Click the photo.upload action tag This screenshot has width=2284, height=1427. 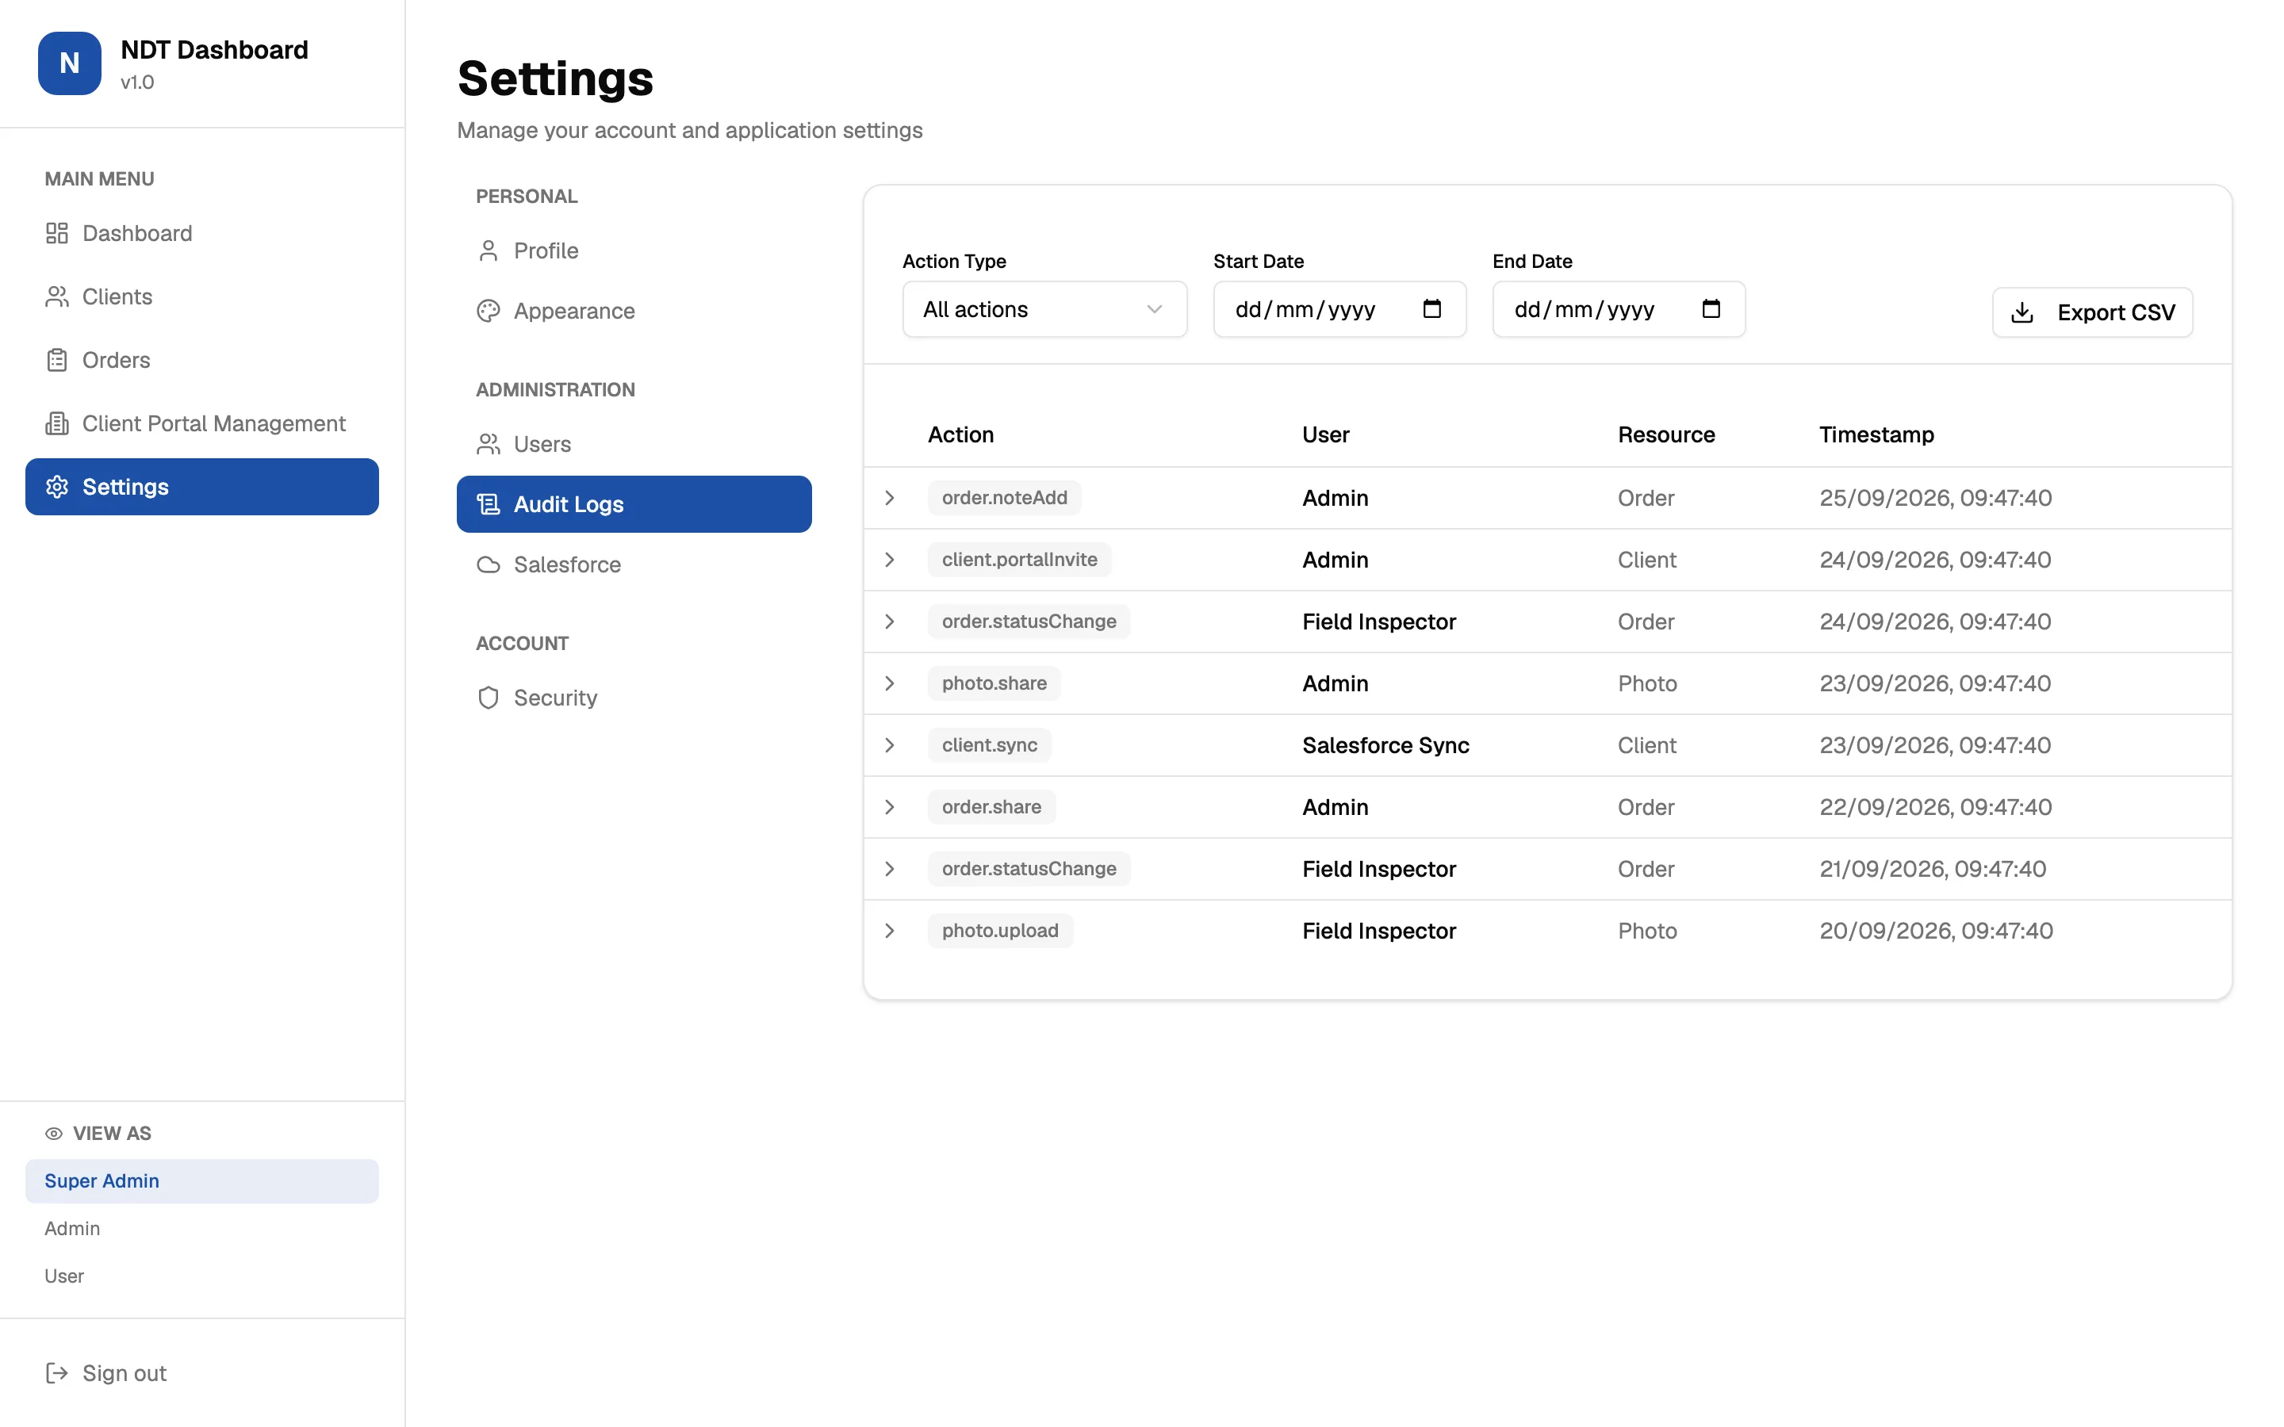[x=1000, y=931]
